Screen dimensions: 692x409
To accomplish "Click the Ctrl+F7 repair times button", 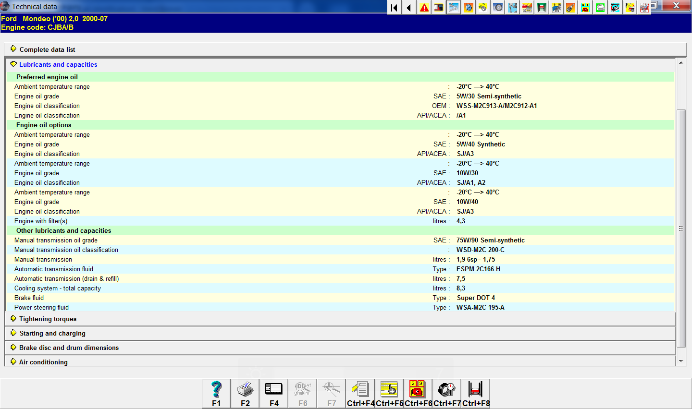I will pos(447,394).
